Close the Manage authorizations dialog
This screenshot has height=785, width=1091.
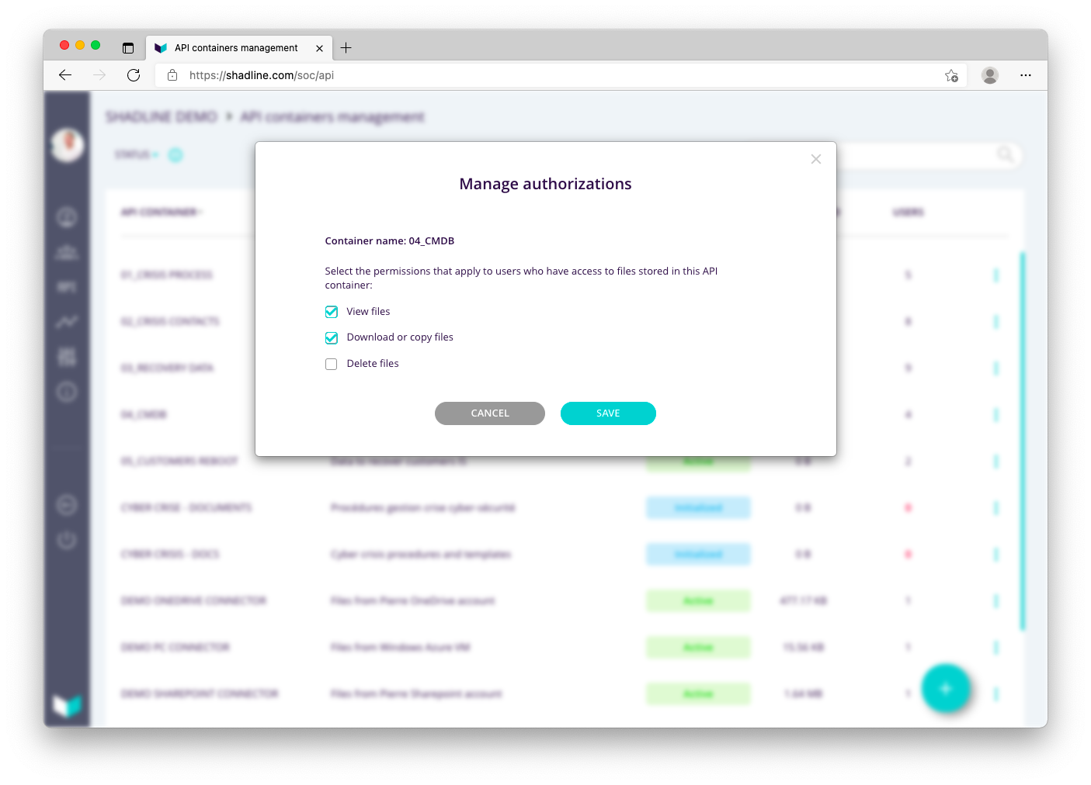point(815,159)
